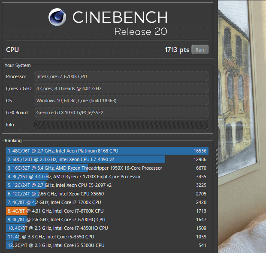Select the Processor field showing i7-6700K
Screen dimensions: 266x253
[x=121, y=76]
